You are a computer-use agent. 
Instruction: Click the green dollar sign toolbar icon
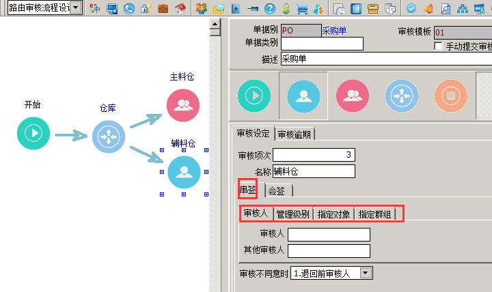coord(286,8)
